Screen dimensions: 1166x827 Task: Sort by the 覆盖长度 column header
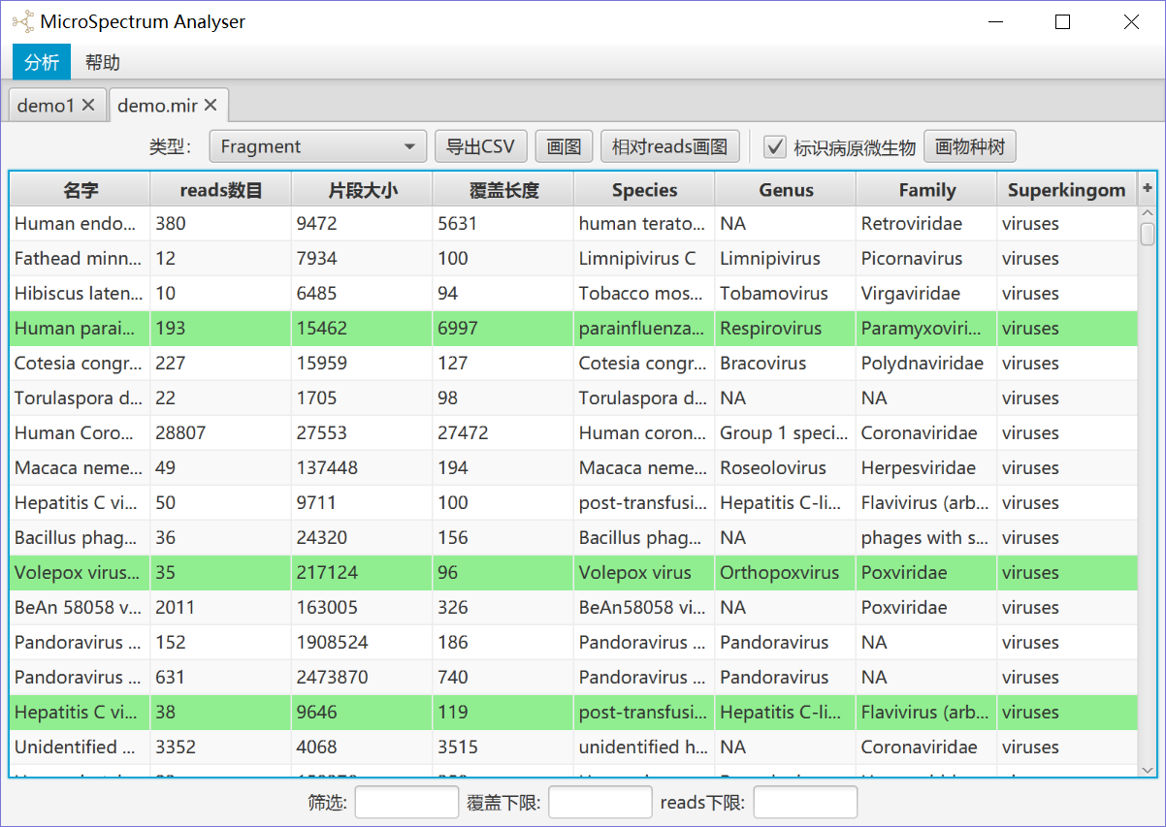[502, 190]
